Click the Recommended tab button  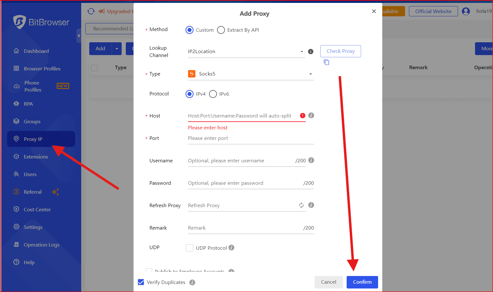tap(109, 29)
